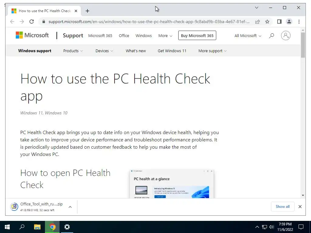The width and height of the screenshot is (311, 233).
Task: Open the taskbar search icon
Action: 22,227
